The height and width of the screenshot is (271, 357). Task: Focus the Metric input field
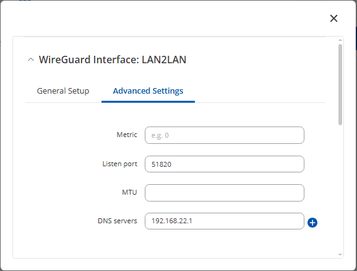(224, 135)
